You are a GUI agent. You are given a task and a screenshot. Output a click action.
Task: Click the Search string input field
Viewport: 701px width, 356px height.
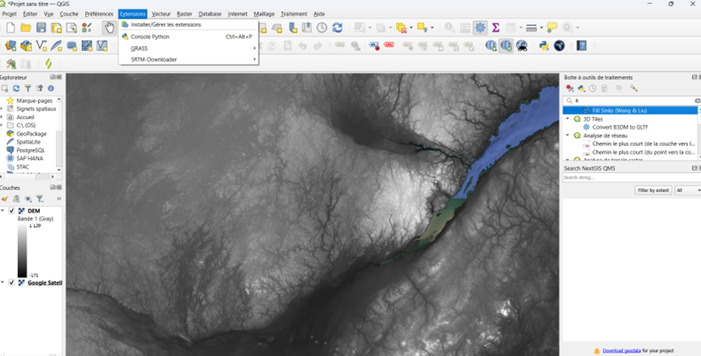click(x=625, y=177)
